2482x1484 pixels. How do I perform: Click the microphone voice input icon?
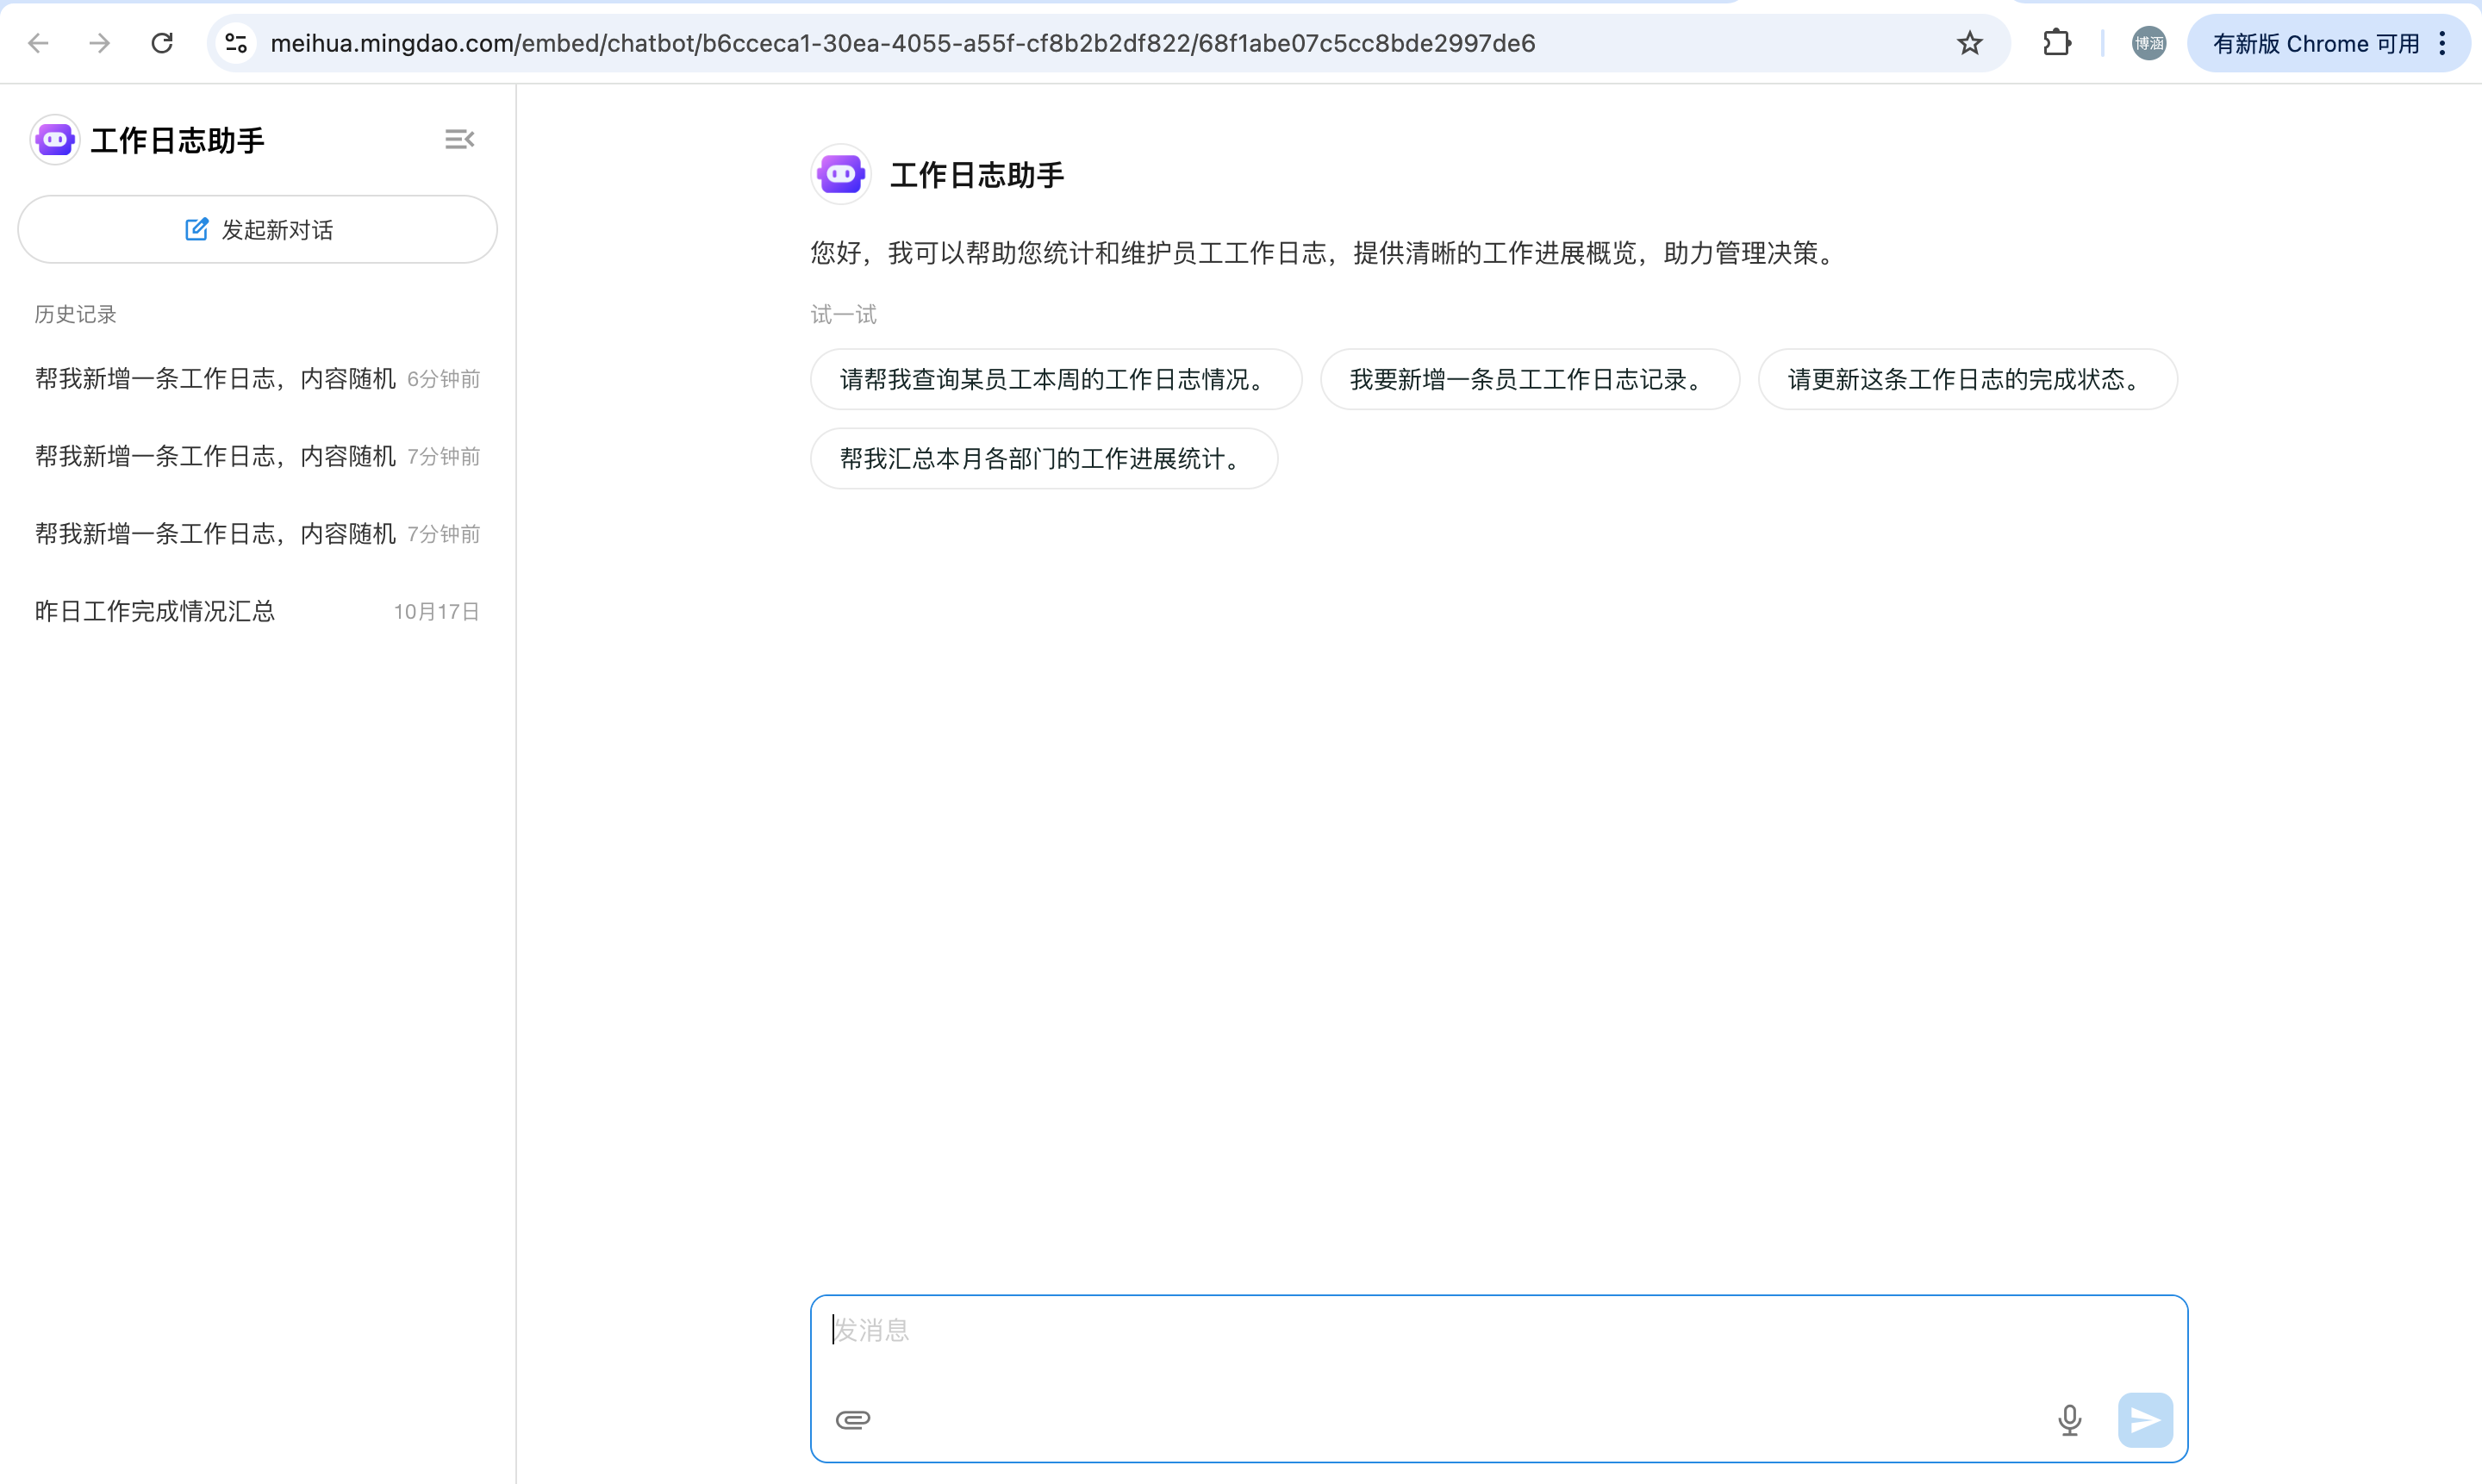[2069, 1419]
